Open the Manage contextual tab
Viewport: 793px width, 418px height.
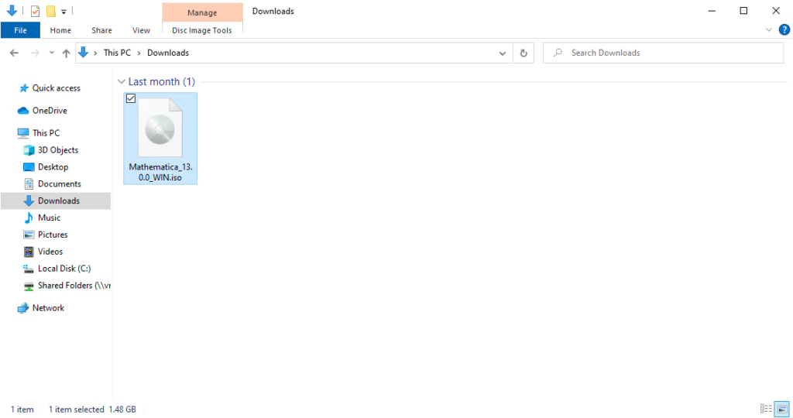point(202,12)
